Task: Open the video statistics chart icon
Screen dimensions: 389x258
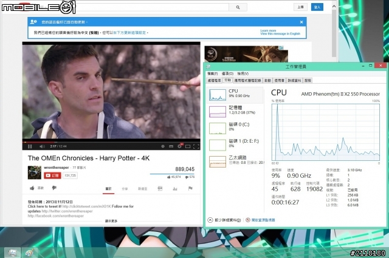Action: (175, 189)
